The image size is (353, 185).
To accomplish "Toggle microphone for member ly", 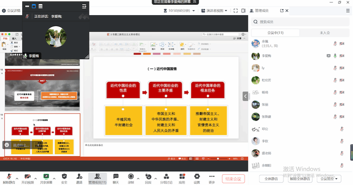I will (335, 68).
